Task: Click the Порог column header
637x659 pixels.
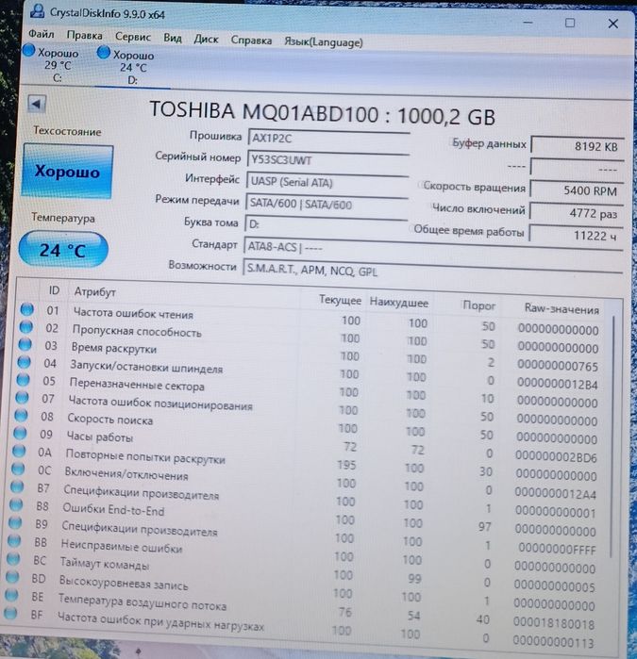Action: pos(478,305)
